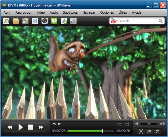The height and width of the screenshot is (137, 168).
Task: Click the elapsed time 00:07:28
Action: pyautogui.click(x=59, y=131)
